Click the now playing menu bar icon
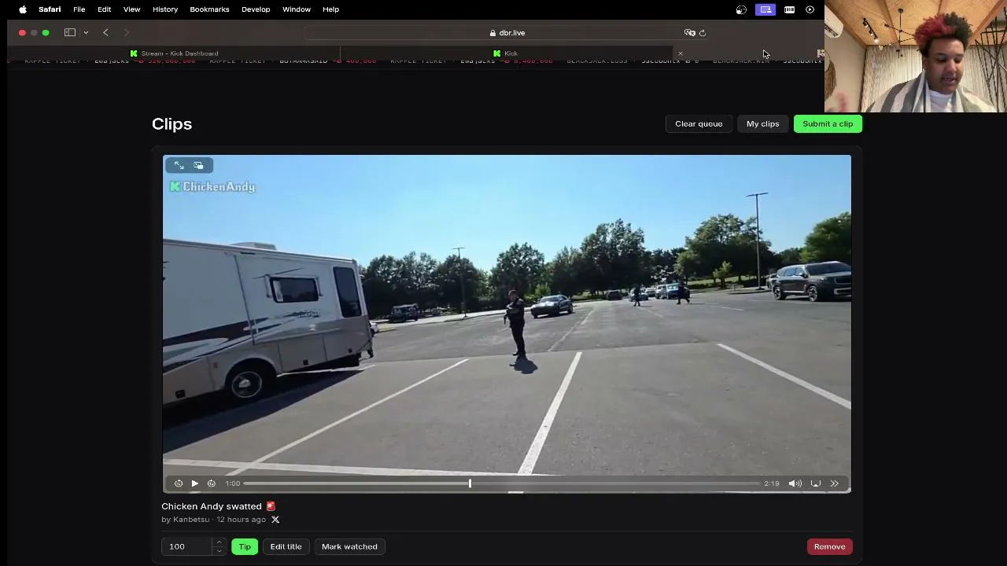 coord(810,9)
